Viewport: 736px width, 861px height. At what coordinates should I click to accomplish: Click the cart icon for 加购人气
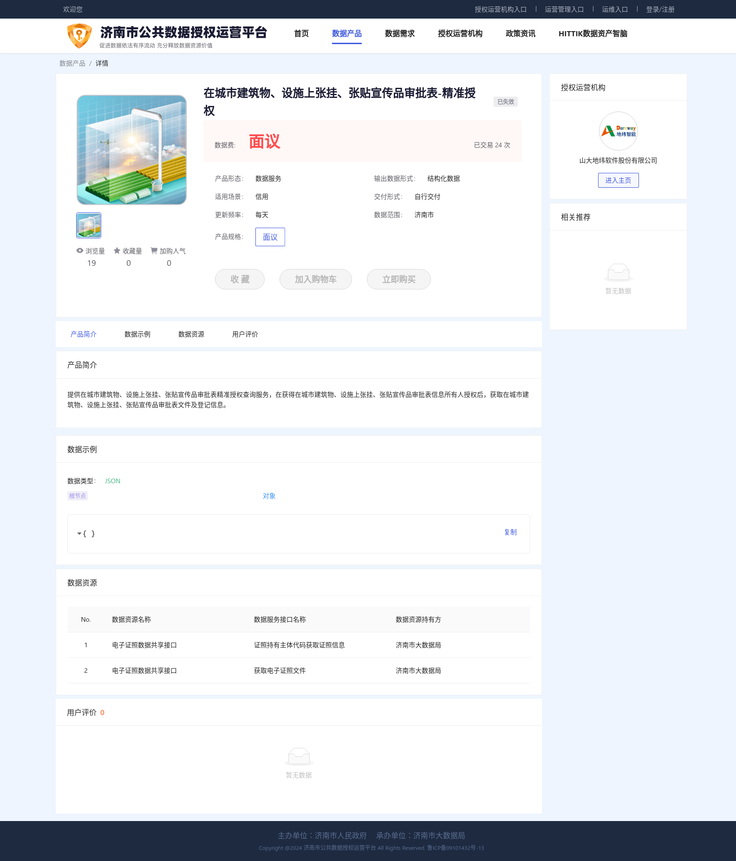pos(154,250)
